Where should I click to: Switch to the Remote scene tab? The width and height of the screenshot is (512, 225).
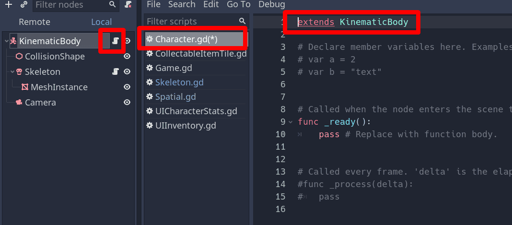pyautogui.click(x=35, y=22)
